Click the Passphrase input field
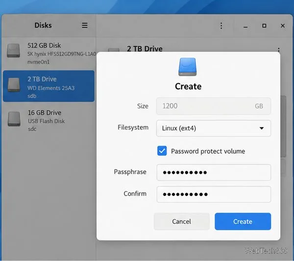The height and width of the screenshot is (261, 294). 214,173
